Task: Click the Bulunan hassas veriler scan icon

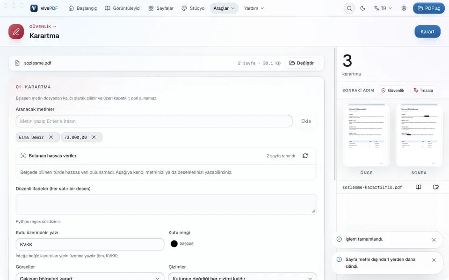Action: click(x=23, y=156)
